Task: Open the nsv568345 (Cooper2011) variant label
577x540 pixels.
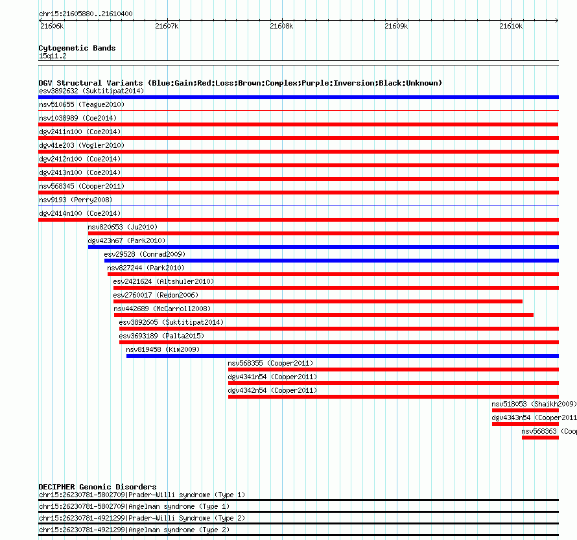Action: 82,186
